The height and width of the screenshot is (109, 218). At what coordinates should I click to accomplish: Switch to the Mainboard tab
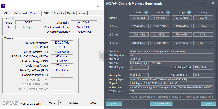pos(20,13)
